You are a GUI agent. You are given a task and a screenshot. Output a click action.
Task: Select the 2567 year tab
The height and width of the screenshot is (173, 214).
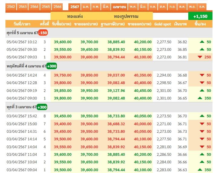(x=74, y=7)
